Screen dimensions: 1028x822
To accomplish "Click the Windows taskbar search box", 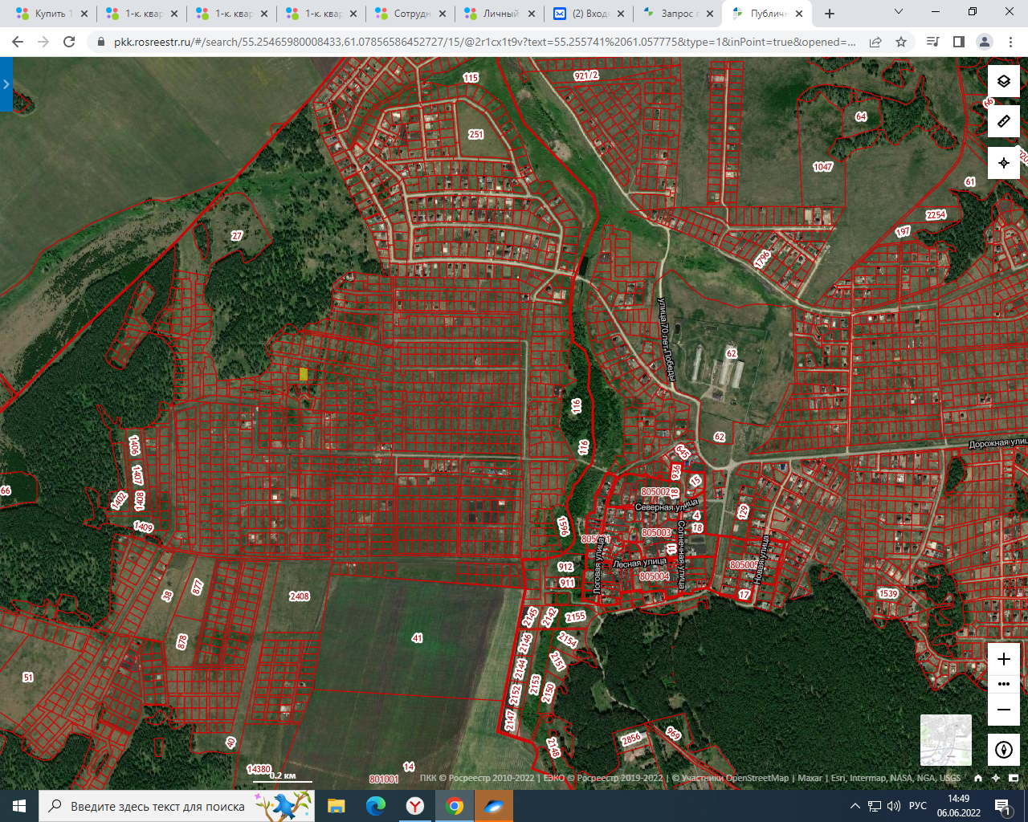I will tap(177, 806).
